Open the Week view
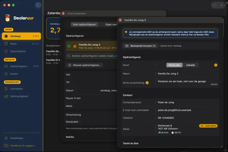 point(21,44)
